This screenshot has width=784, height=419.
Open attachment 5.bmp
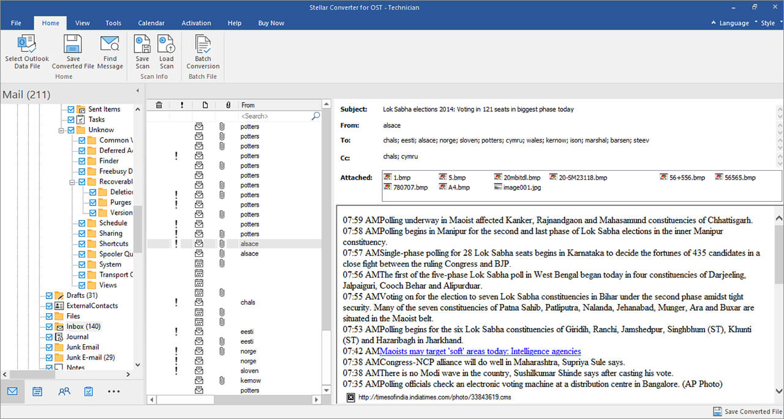tap(453, 177)
